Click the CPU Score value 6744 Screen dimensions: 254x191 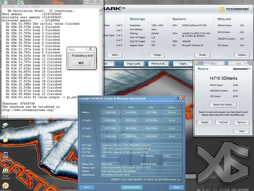[235, 96]
